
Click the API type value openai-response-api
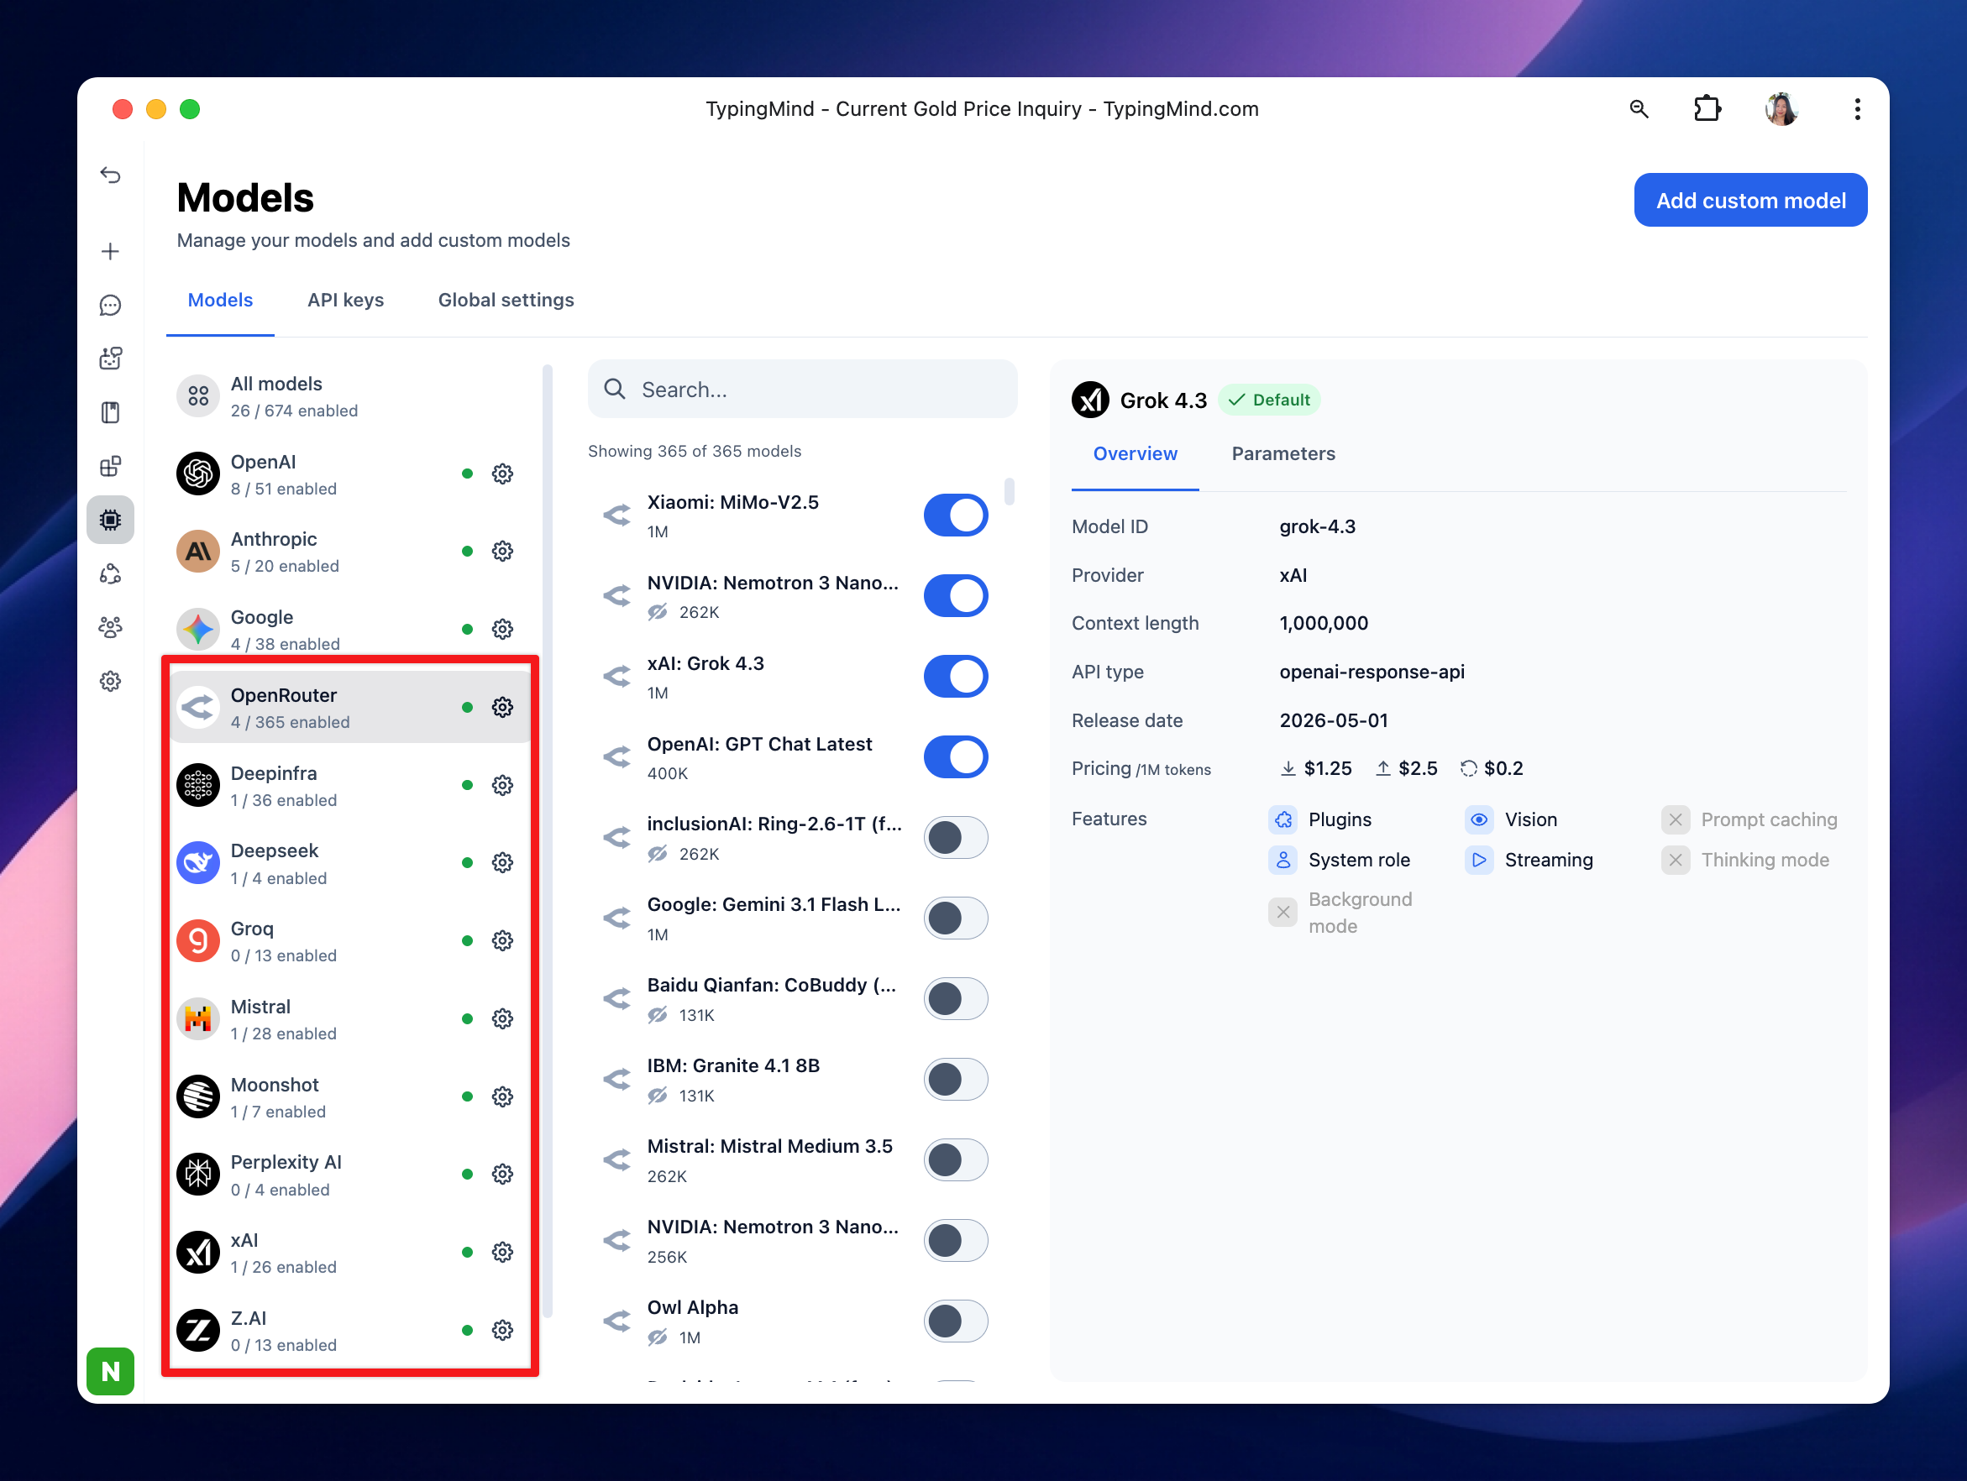click(1372, 672)
